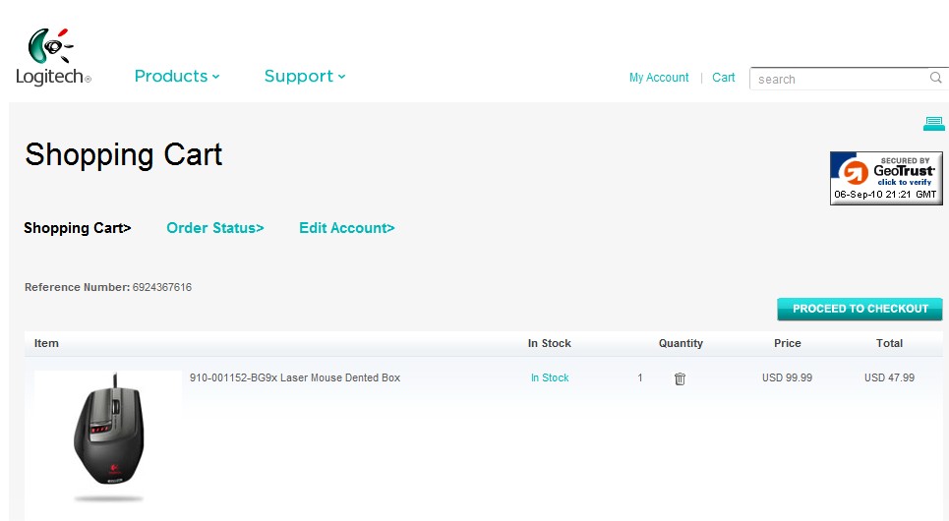The image size is (949, 521).
Task: Click the In Stock column header
Action: coord(550,343)
